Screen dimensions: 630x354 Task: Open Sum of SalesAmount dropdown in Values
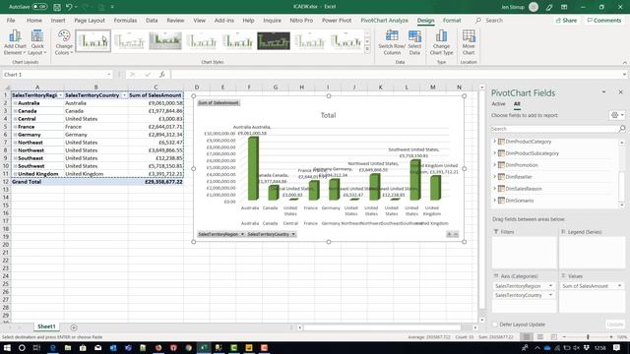[x=619, y=286]
